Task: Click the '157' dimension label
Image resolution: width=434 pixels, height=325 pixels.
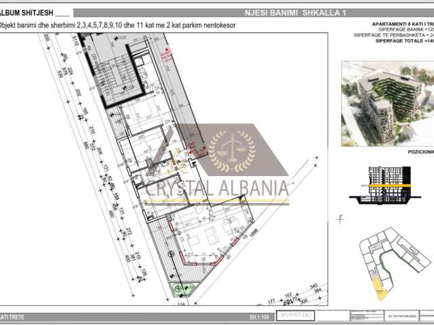Action: (288, 295)
